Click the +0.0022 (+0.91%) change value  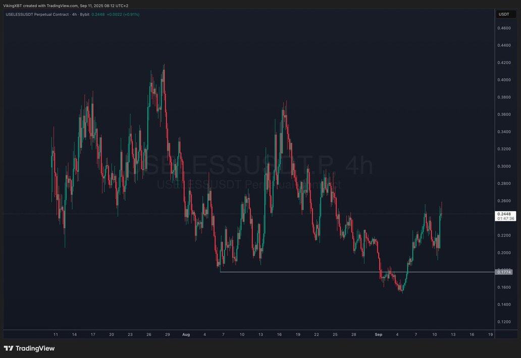click(x=123, y=14)
